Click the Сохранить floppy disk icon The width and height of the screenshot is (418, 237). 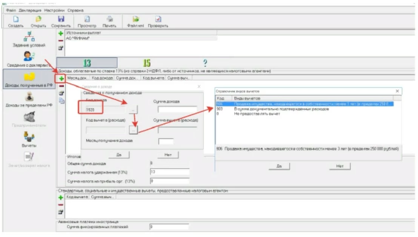click(x=61, y=19)
